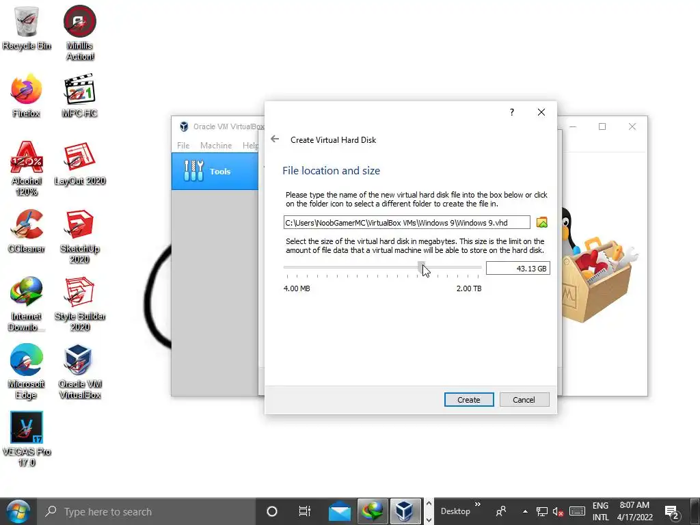Click Desktop toolbar label on taskbar
The image size is (700, 525).
point(455,511)
